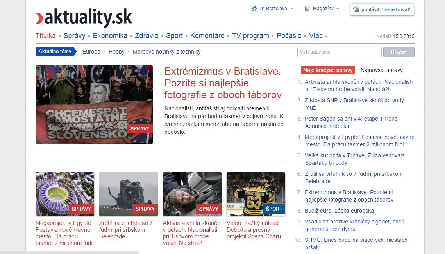
Task: Expand the Bratislava weather dropdown arrow
Action: click(292, 9)
